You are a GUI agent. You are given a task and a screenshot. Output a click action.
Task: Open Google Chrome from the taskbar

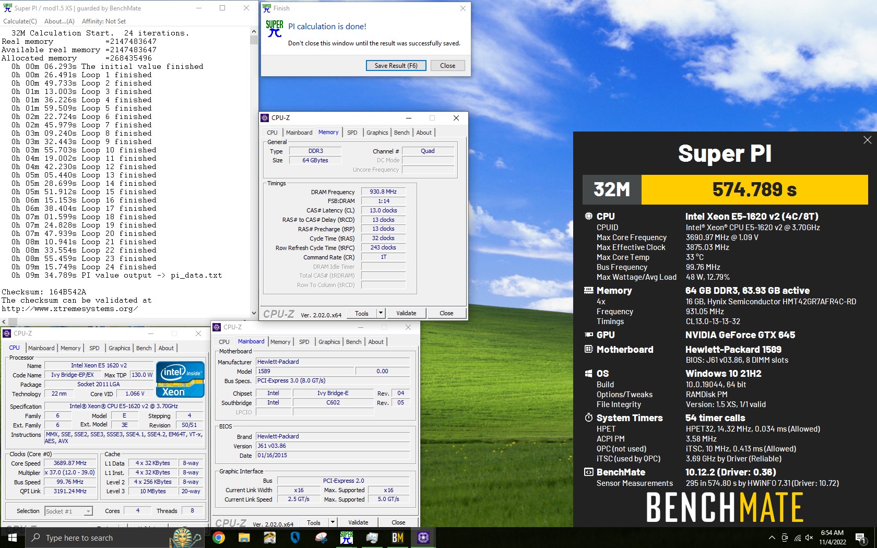(x=219, y=538)
